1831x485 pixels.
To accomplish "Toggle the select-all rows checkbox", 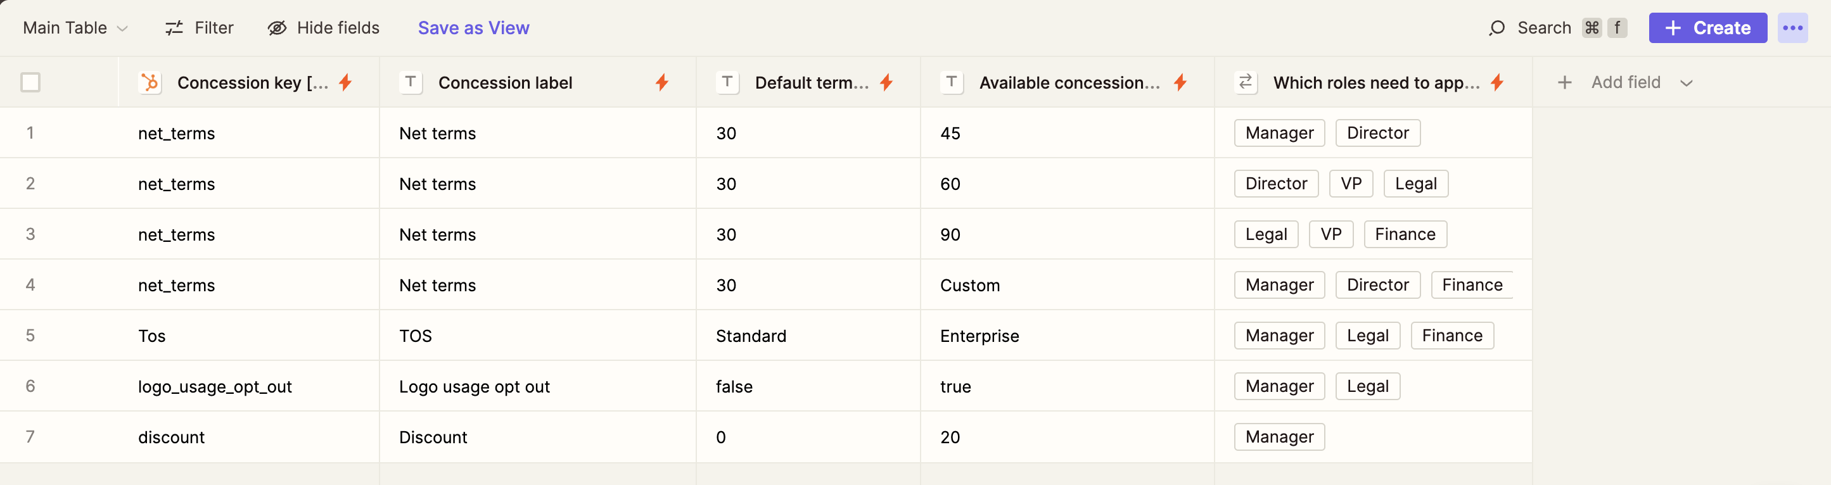I will pos(30,82).
